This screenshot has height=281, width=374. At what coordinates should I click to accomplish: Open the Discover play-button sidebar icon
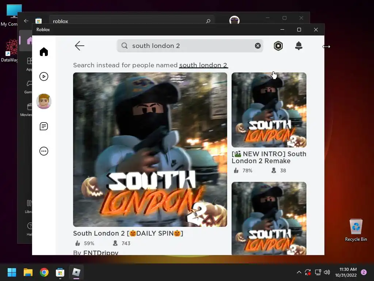click(x=44, y=76)
